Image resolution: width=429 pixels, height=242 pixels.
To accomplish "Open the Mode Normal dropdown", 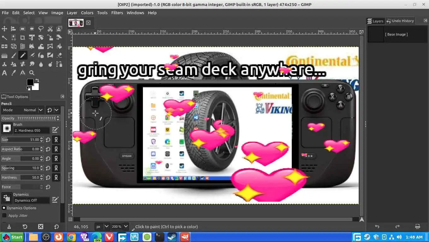I will (x=22, y=110).
